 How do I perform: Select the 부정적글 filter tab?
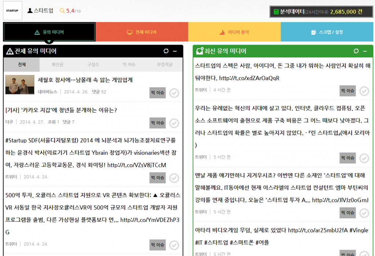point(165,64)
